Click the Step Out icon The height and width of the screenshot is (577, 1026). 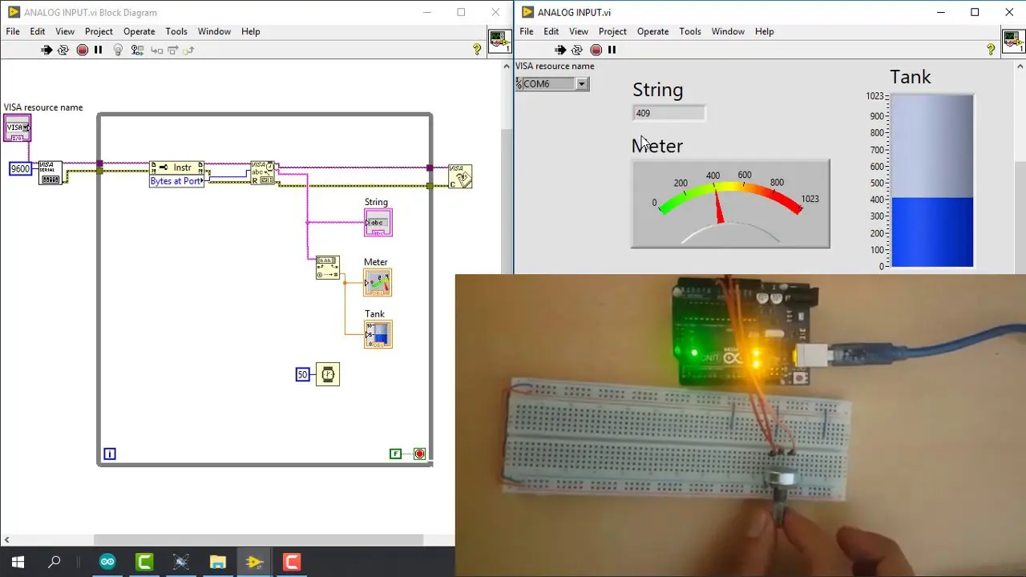click(x=188, y=50)
